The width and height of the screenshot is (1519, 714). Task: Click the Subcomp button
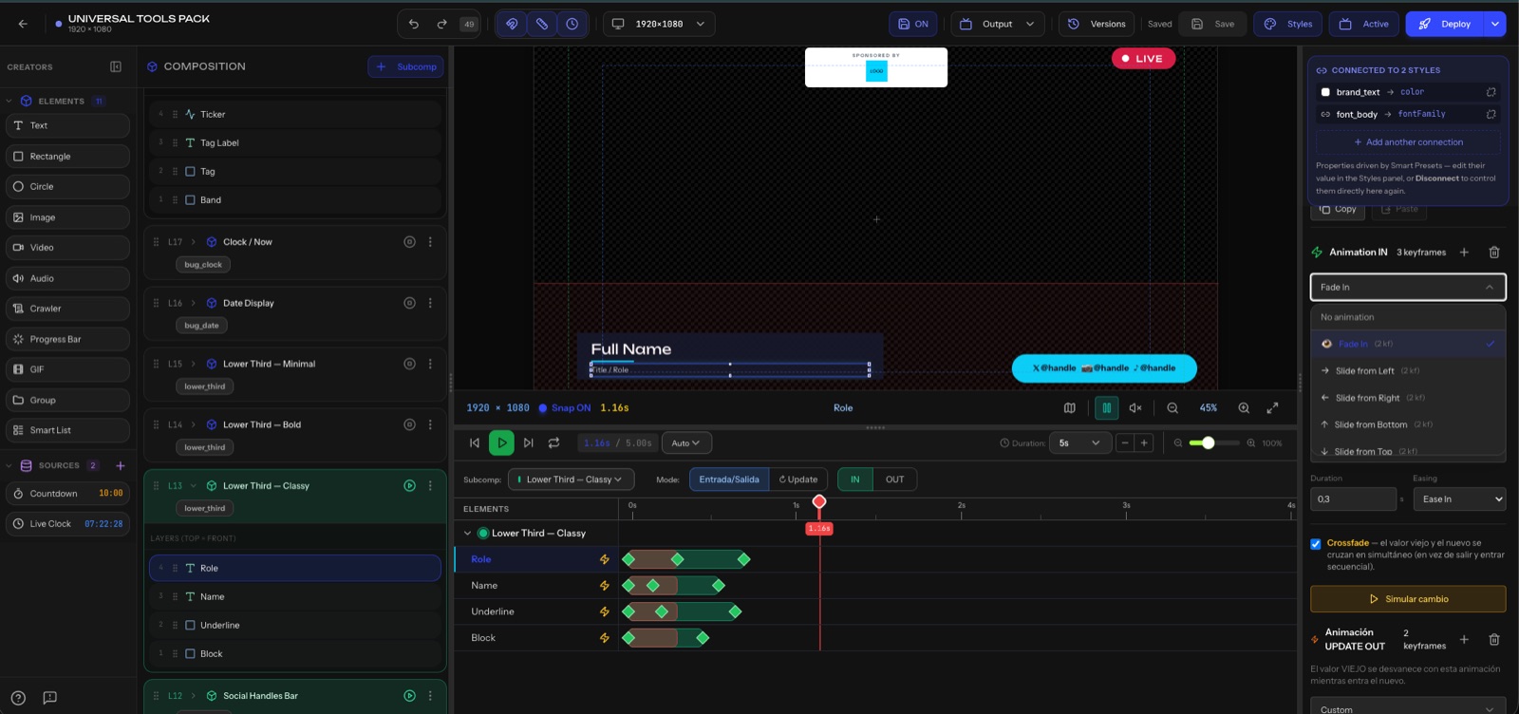pyautogui.click(x=405, y=66)
